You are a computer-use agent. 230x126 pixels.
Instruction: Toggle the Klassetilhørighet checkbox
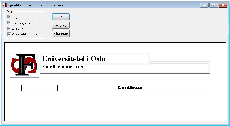click(9, 34)
